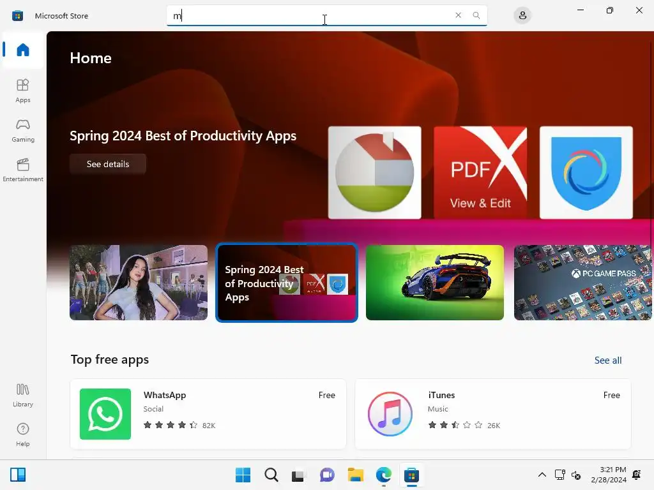Open Library from sidebar
This screenshot has height=490, width=654.
(x=23, y=396)
